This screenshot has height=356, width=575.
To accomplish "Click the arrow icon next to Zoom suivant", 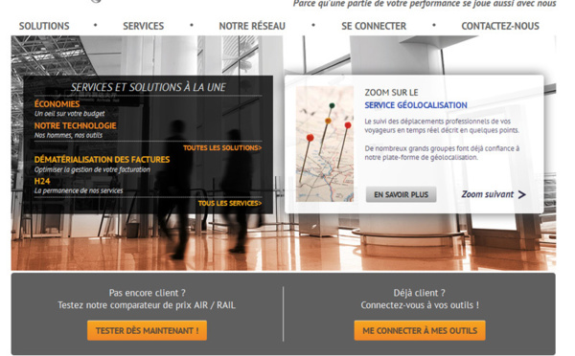I will (522, 194).
